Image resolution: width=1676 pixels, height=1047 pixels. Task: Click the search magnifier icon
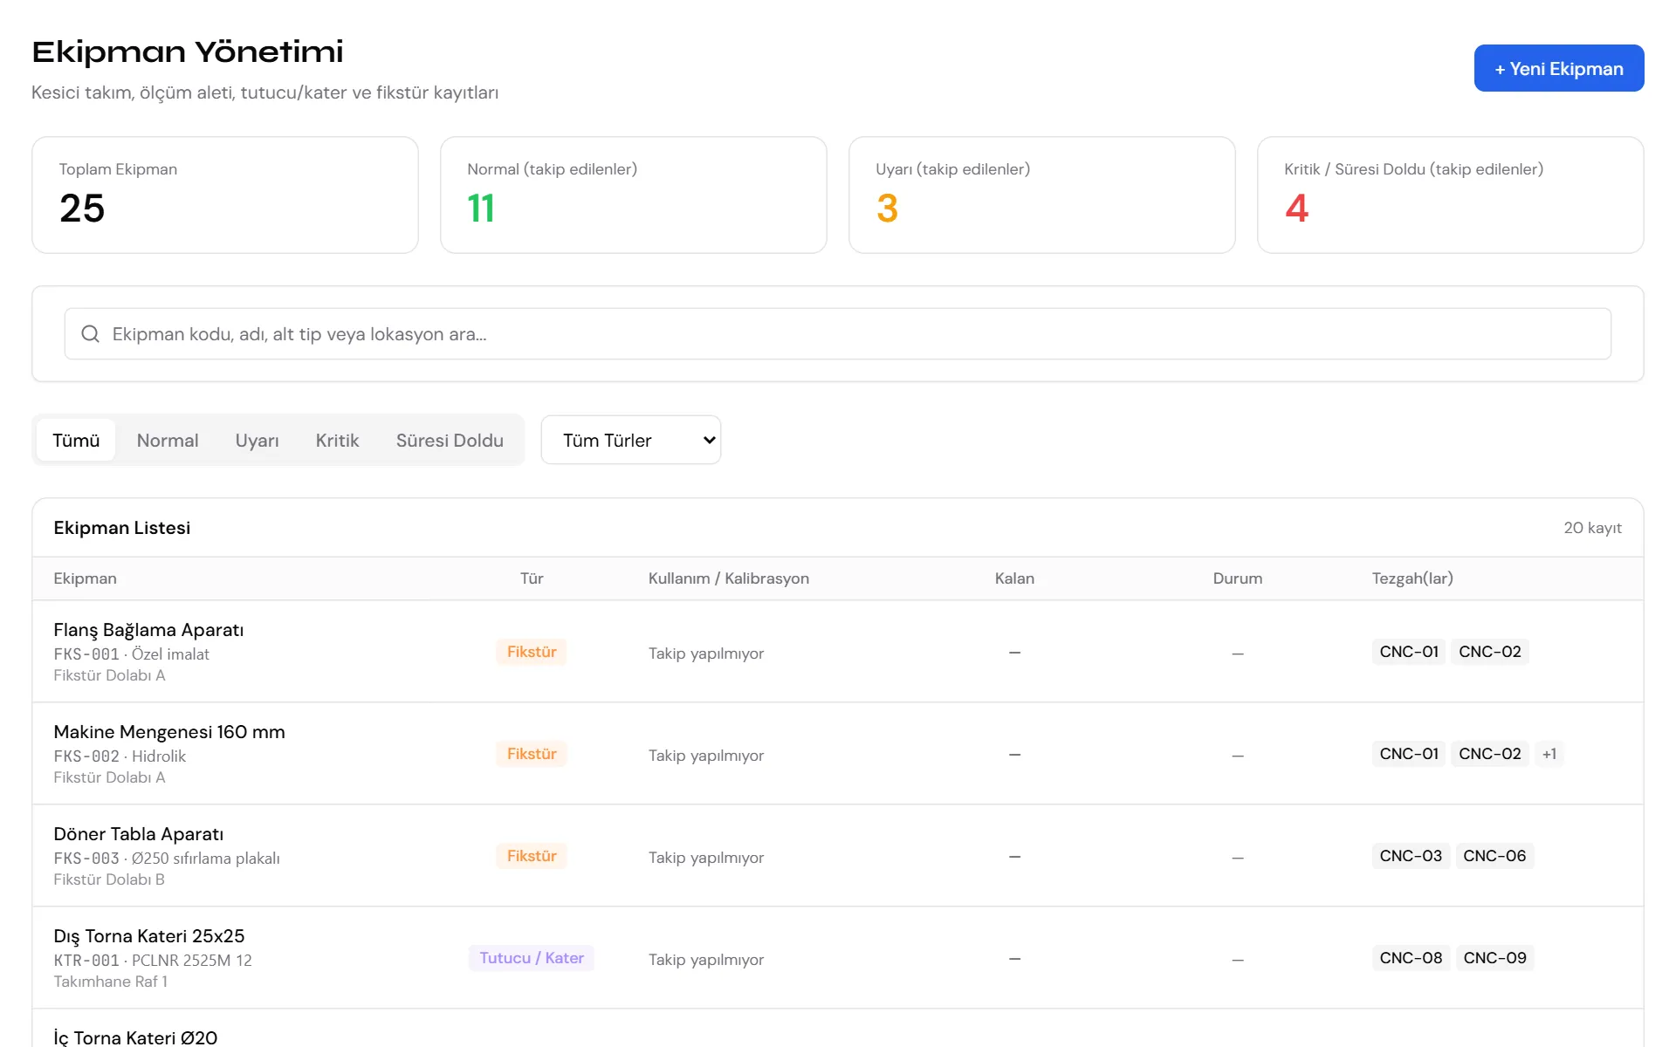(90, 333)
